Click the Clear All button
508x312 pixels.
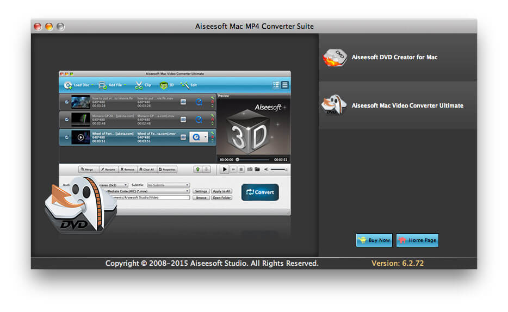pyautogui.click(x=147, y=169)
